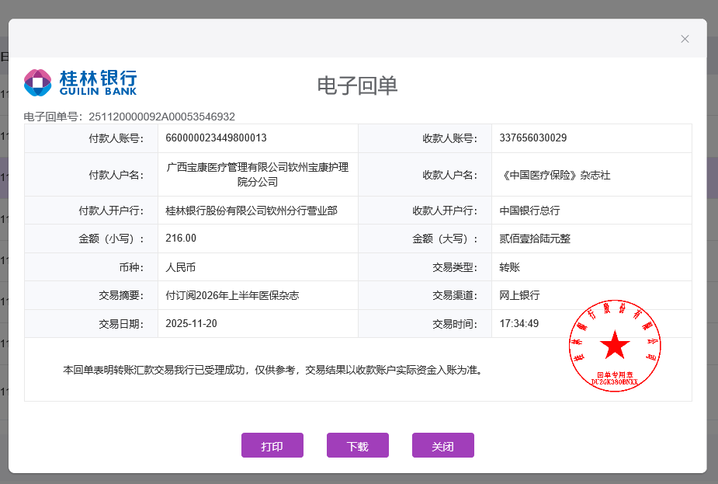Screen dimensions: 718x484
Task: Click the 关闭 close button
Action: coord(442,446)
